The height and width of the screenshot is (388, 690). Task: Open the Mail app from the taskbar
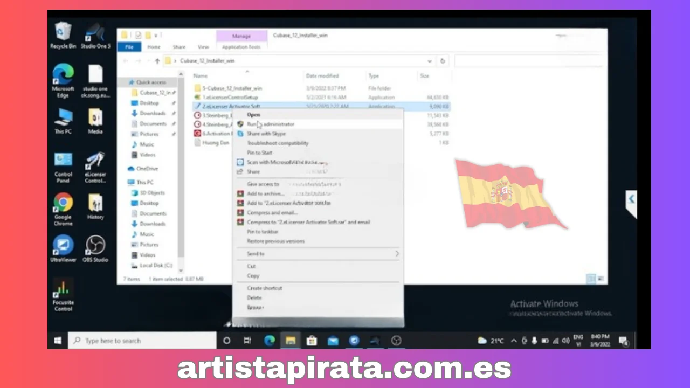tap(333, 341)
